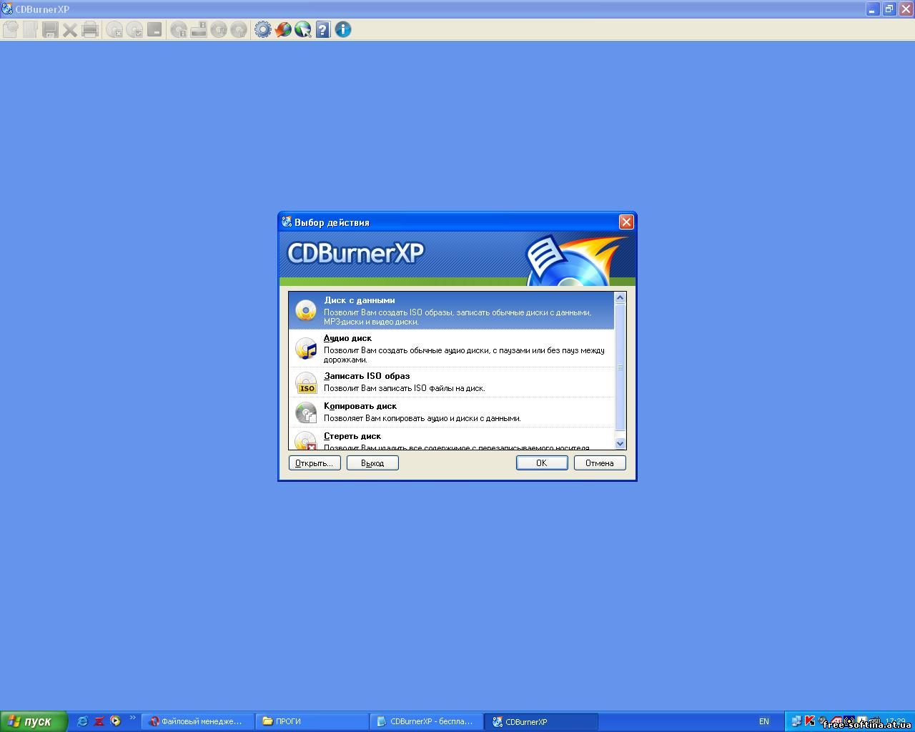The width and height of the screenshot is (915, 732).
Task: Open the 'пуск' Start menu
Action: pyautogui.click(x=34, y=721)
